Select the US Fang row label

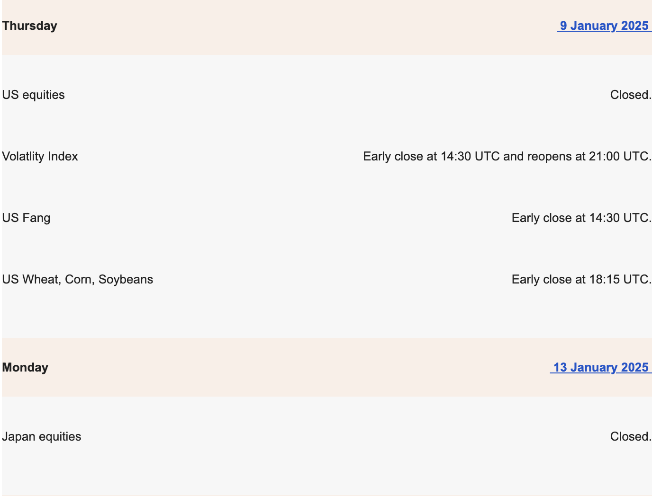(x=26, y=218)
